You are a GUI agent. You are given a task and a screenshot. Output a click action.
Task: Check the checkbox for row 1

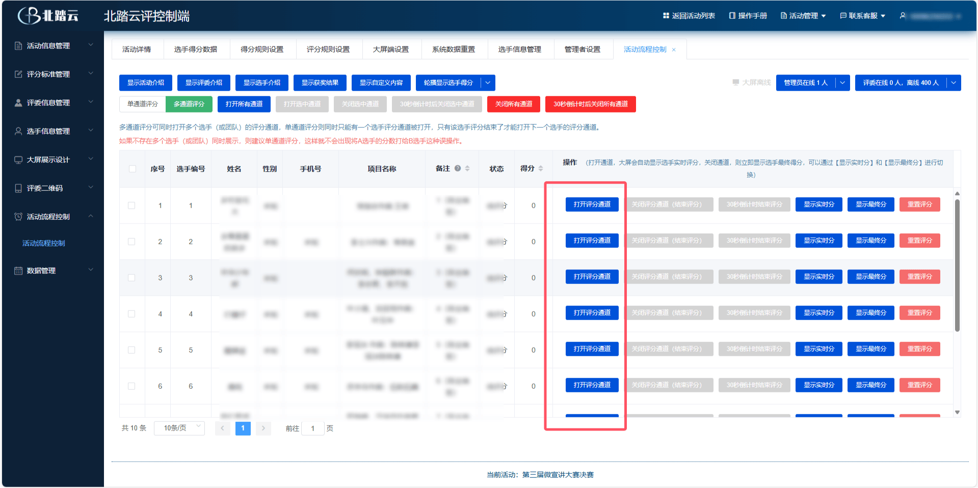(x=131, y=206)
